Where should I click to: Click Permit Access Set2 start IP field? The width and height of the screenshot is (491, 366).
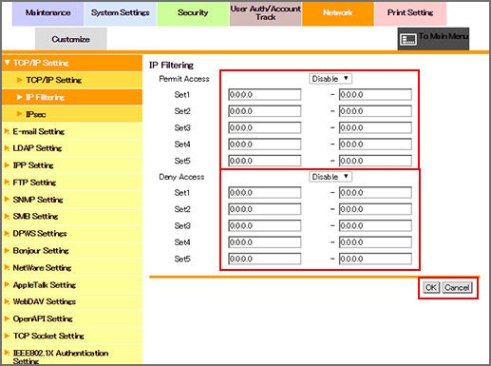(265, 111)
